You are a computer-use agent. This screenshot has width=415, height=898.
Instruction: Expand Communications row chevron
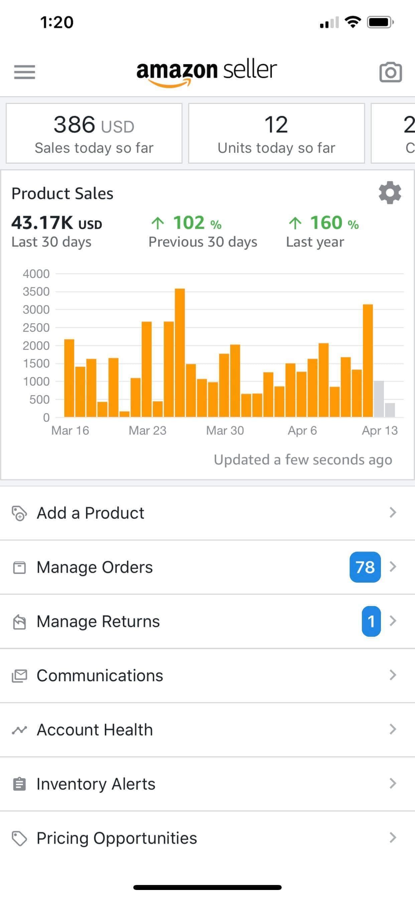[x=393, y=675]
